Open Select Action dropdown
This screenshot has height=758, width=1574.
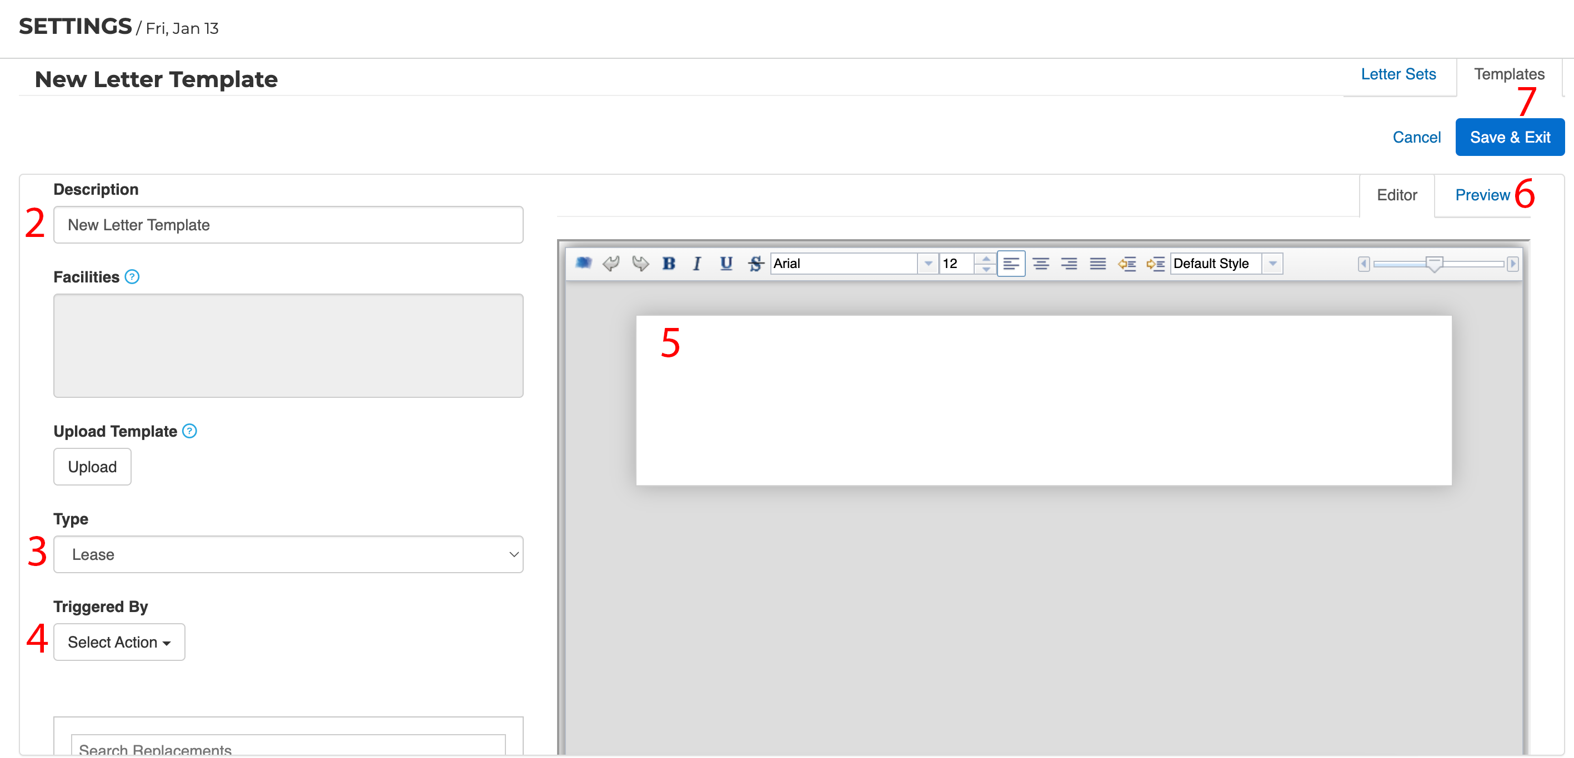(119, 641)
